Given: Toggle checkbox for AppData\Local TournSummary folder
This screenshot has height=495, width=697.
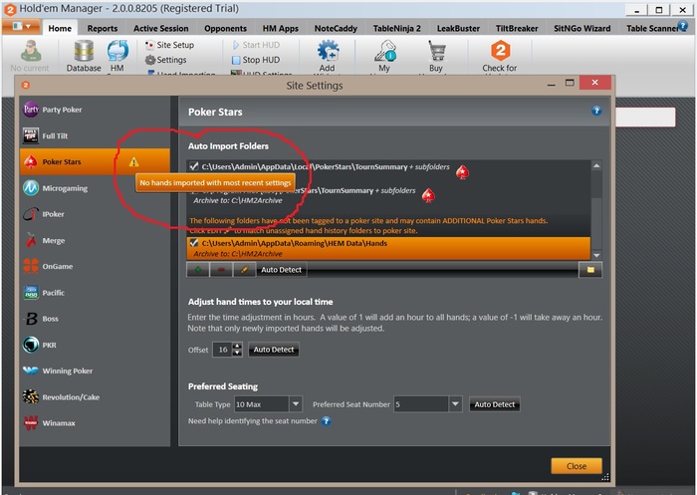Looking at the screenshot, I should coord(194,166).
